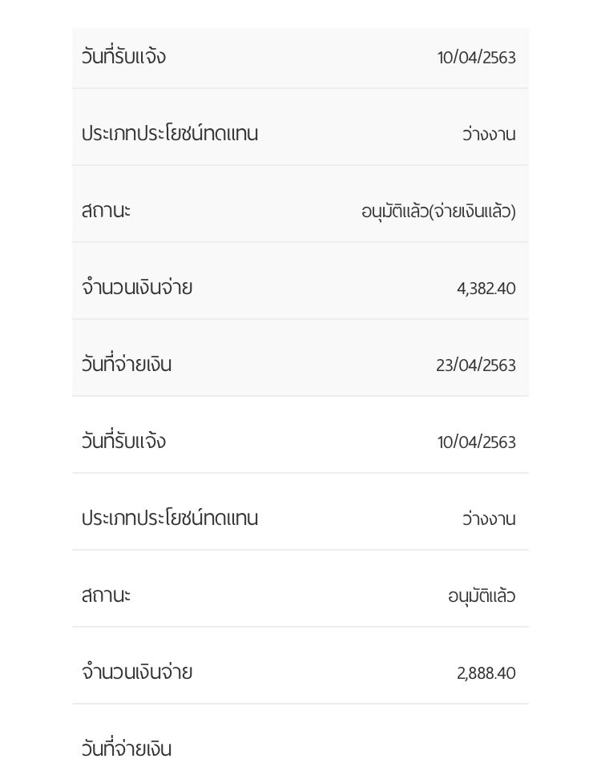Click the first ว่างงาน benefit type value

tap(489, 134)
